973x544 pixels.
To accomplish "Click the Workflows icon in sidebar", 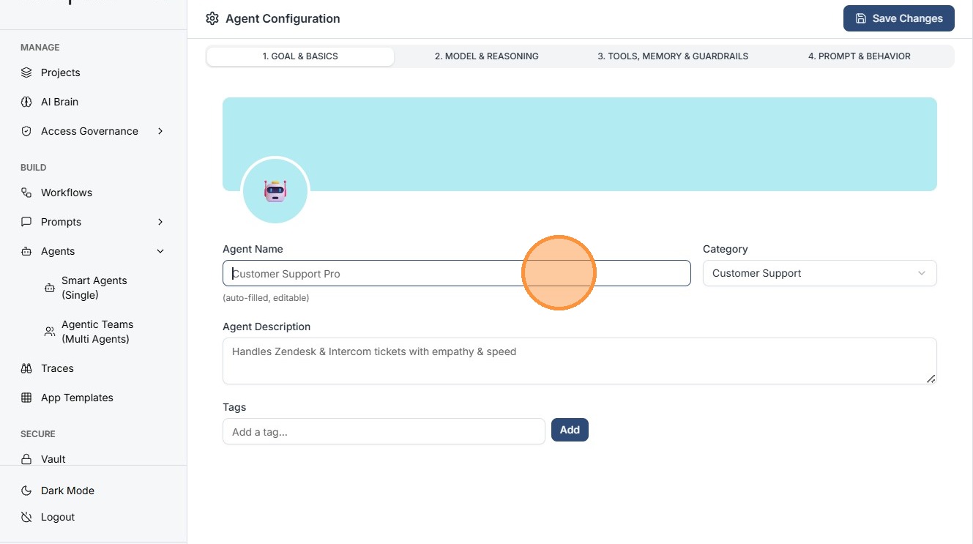I will [x=26, y=193].
